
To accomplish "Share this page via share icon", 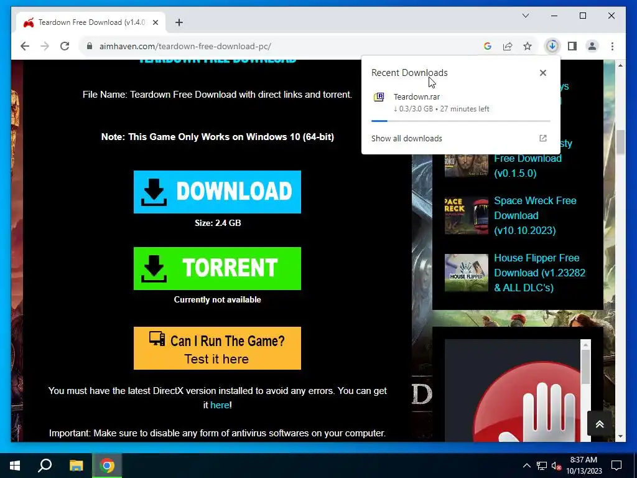I will point(508,46).
